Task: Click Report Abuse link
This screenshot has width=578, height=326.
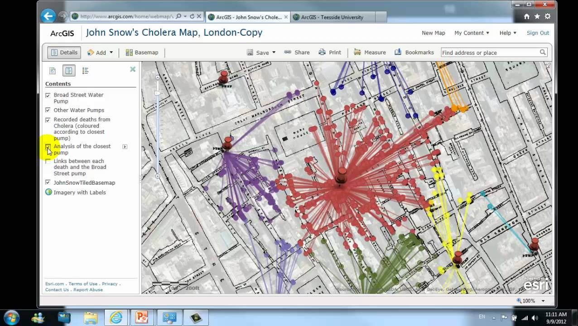Action: 88,290
